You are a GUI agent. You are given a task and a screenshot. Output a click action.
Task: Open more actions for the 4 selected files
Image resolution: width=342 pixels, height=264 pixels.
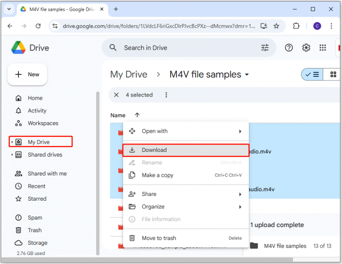tap(166, 95)
